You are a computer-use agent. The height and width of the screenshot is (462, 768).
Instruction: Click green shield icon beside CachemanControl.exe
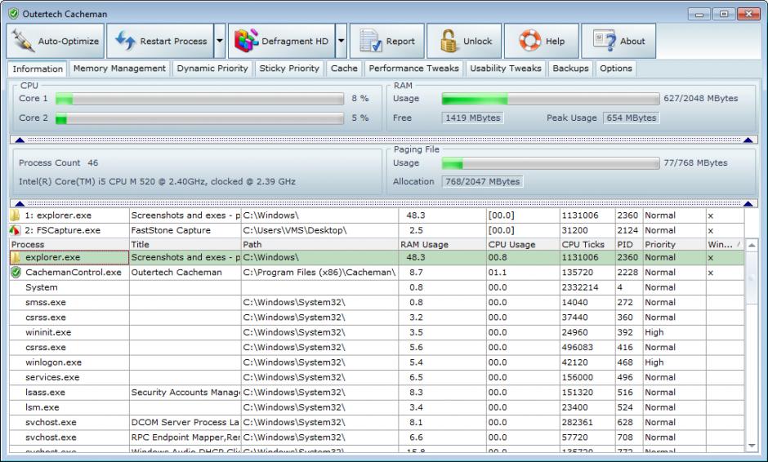16,273
